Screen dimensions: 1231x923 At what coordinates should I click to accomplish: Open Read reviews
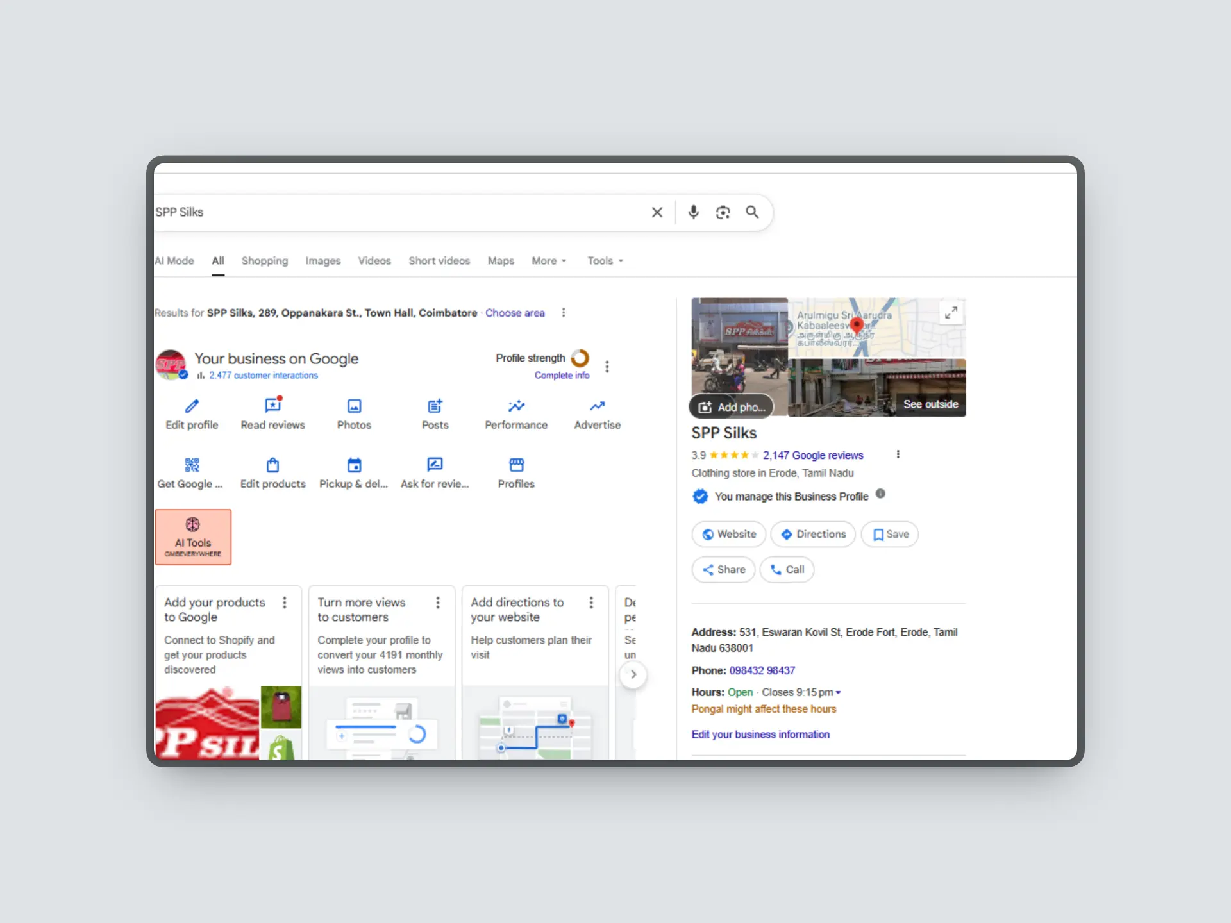[x=272, y=413]
